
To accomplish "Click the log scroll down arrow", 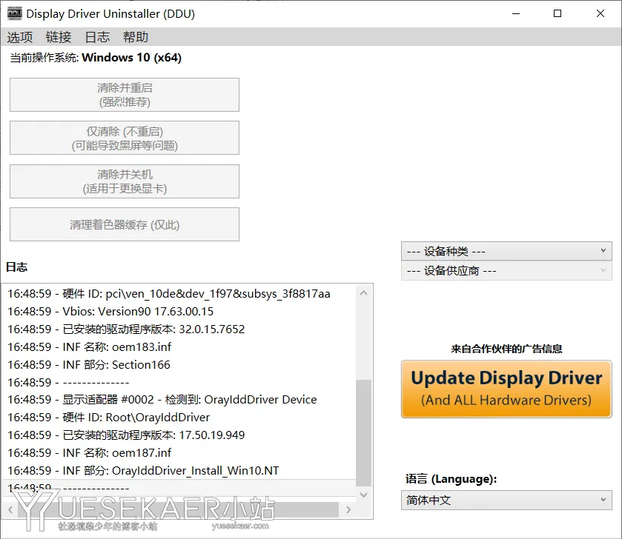I will [x=363, y=495].
